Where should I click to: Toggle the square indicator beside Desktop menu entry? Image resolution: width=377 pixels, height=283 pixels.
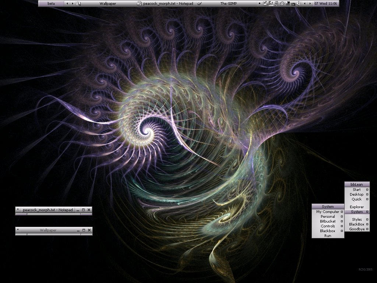[x=367, y=195]
